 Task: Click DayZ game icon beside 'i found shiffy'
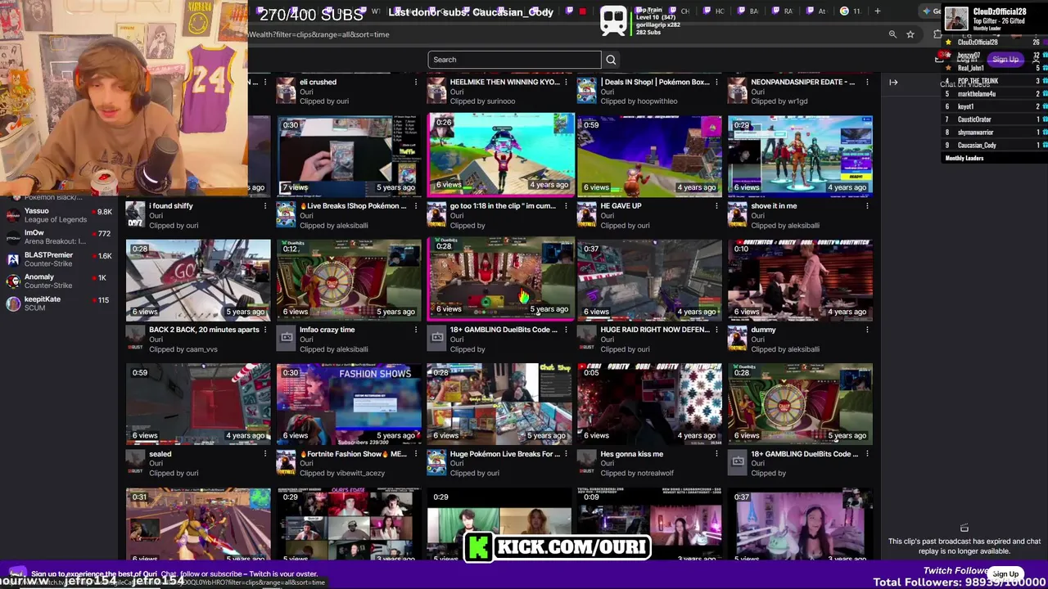point(135,216)
